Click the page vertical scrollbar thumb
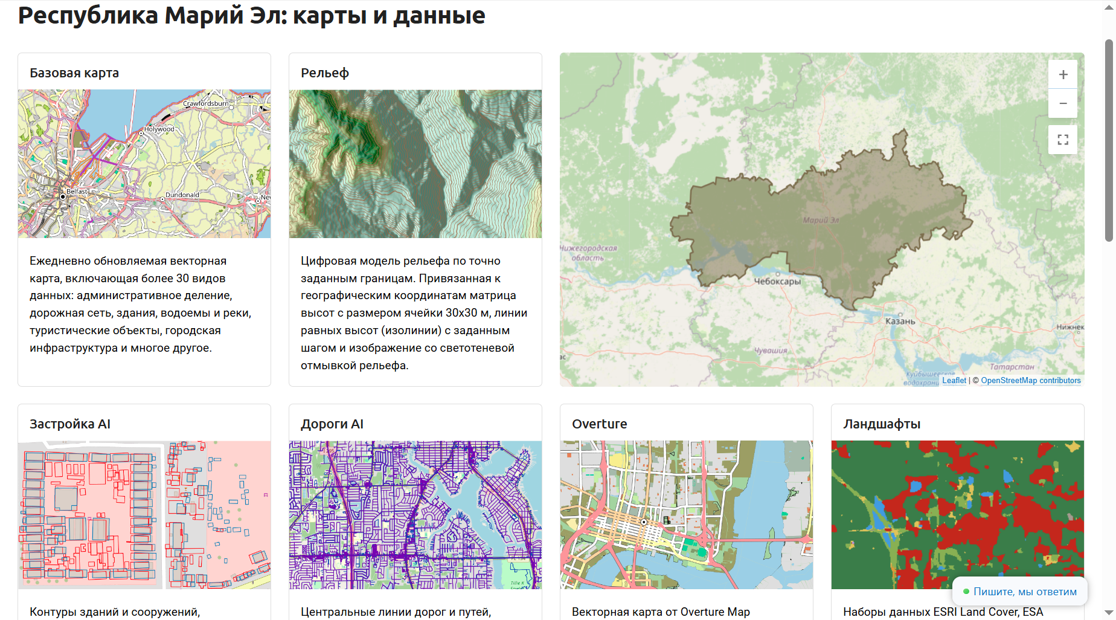Screen dimensions: 1116x620 (1109, 140)
